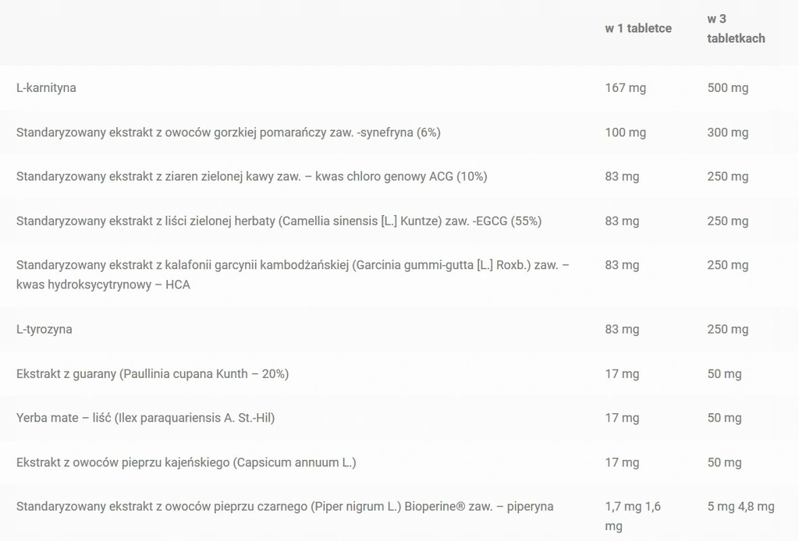Click the "w 1 tabletce" column header
Screen dimensions: 799x541
(637, 29)
